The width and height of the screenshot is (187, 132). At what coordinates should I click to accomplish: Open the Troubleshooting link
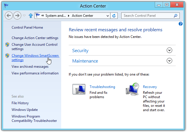102,87
